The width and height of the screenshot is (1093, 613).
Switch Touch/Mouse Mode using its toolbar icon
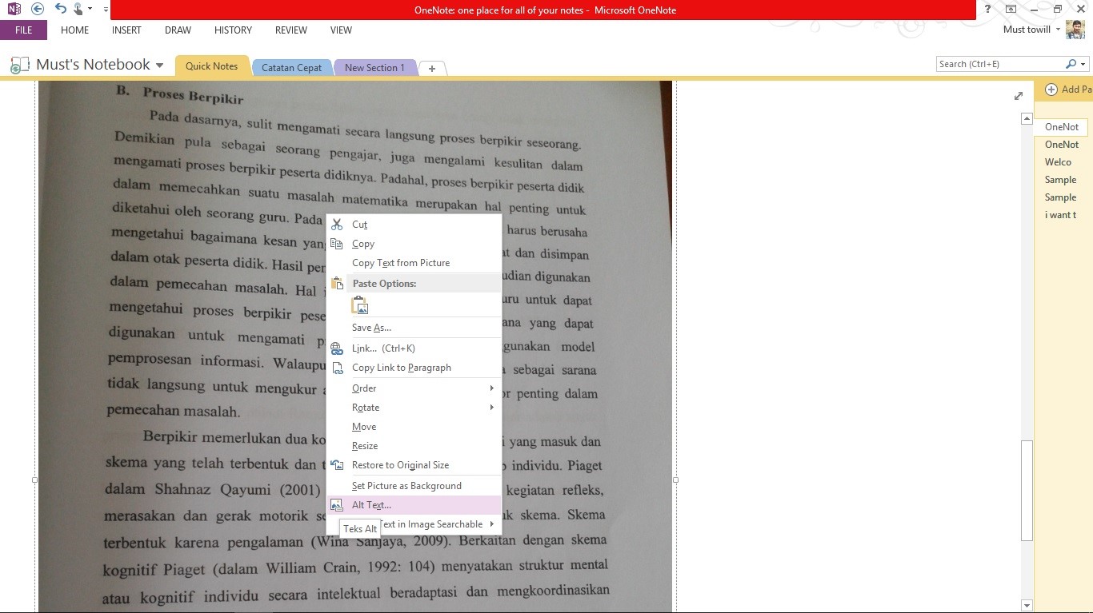tap(76, 9)
